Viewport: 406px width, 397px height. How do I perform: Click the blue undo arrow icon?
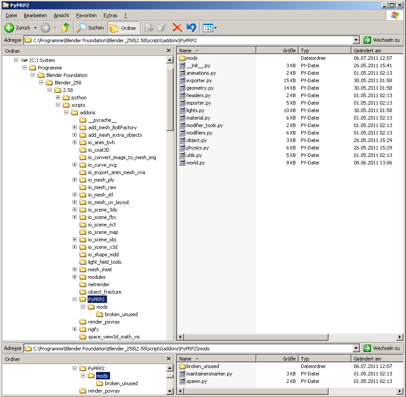192,28
